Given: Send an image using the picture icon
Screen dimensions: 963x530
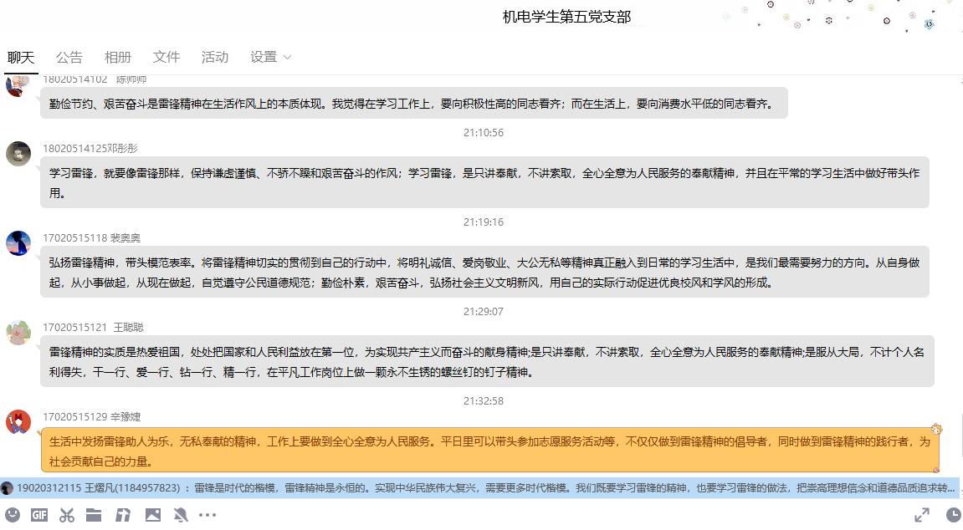Looking at the screenshot, I should pyautogui.click(x=152, y=515).
